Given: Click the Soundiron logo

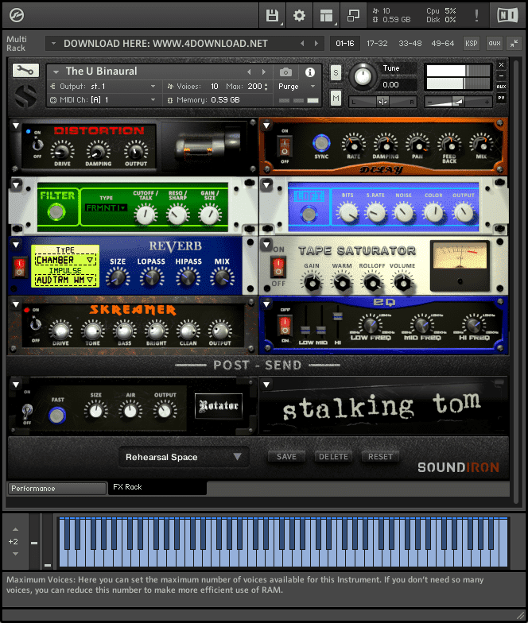Looking at the screenshot, I should pyautogui.click(x=458, y=467).
